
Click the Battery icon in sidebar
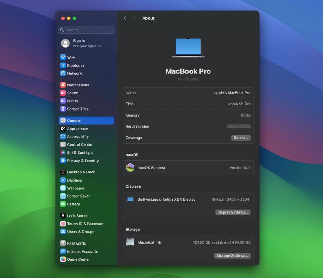click(x=63, y=204)
